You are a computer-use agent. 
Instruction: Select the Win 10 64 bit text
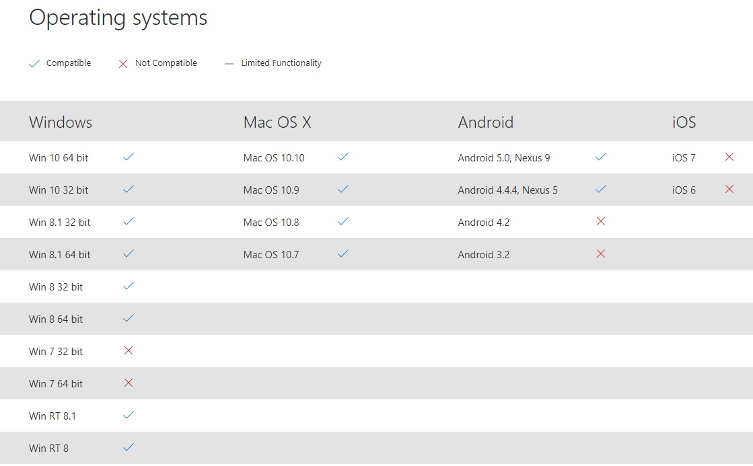click(59, 158)
